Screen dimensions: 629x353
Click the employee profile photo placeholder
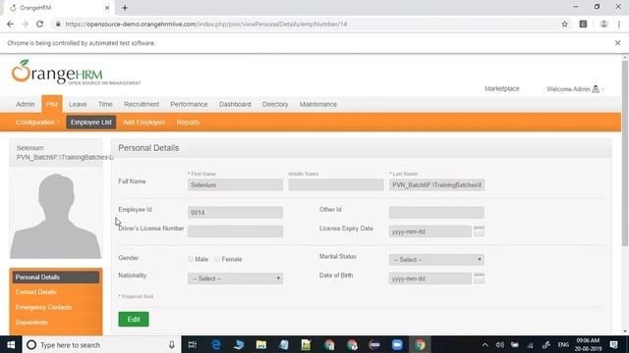coord(56,215)
